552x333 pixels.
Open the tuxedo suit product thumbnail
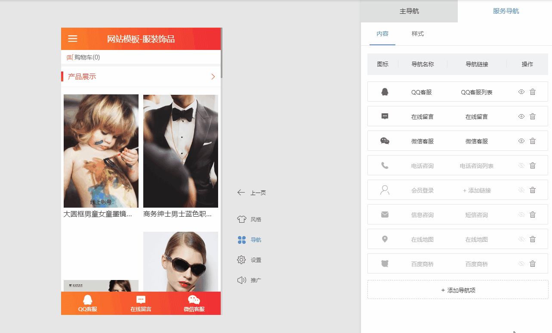[x=181, y=151]
